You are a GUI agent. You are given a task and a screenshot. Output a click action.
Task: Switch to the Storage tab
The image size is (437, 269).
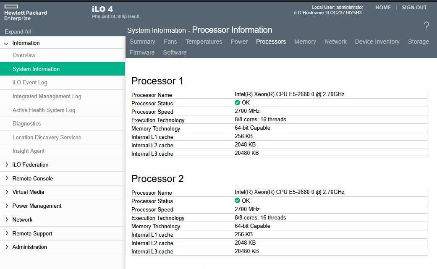419,42
